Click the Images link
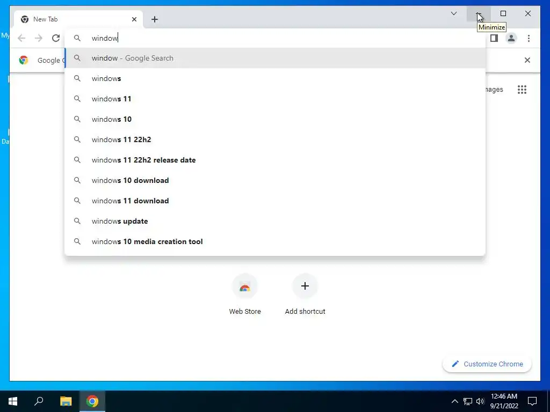This screenshot has height=412, width=550. click(x=494, y=90)
